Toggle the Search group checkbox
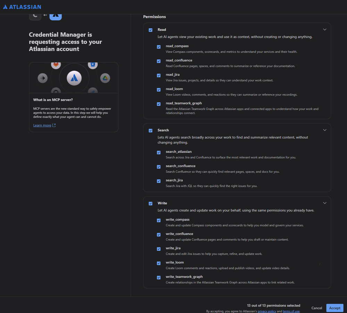Viewport: 347px width, 313px height. coord(150,131)
